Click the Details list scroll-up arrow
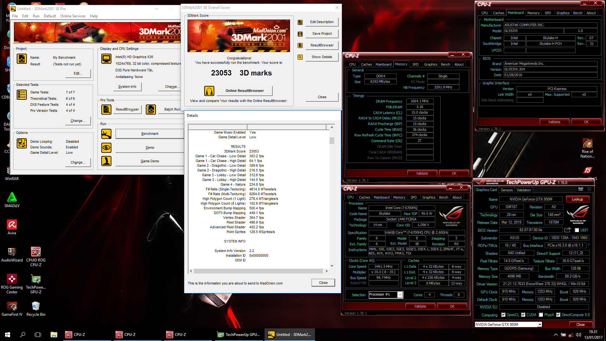This screenshot has height=341, width=606. (332, 127)
